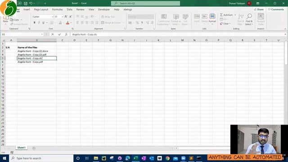Viewport: 288px width, 162px height.
Task: Click Format Painter
Action: (x=19, y=24)
